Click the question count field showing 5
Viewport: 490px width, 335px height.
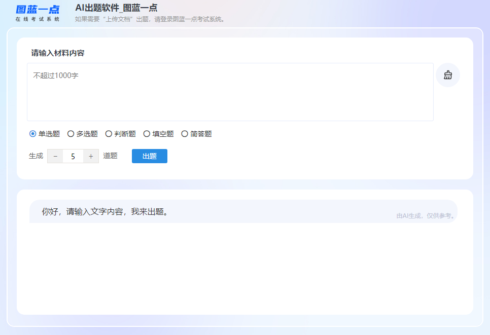pos(73,156)
